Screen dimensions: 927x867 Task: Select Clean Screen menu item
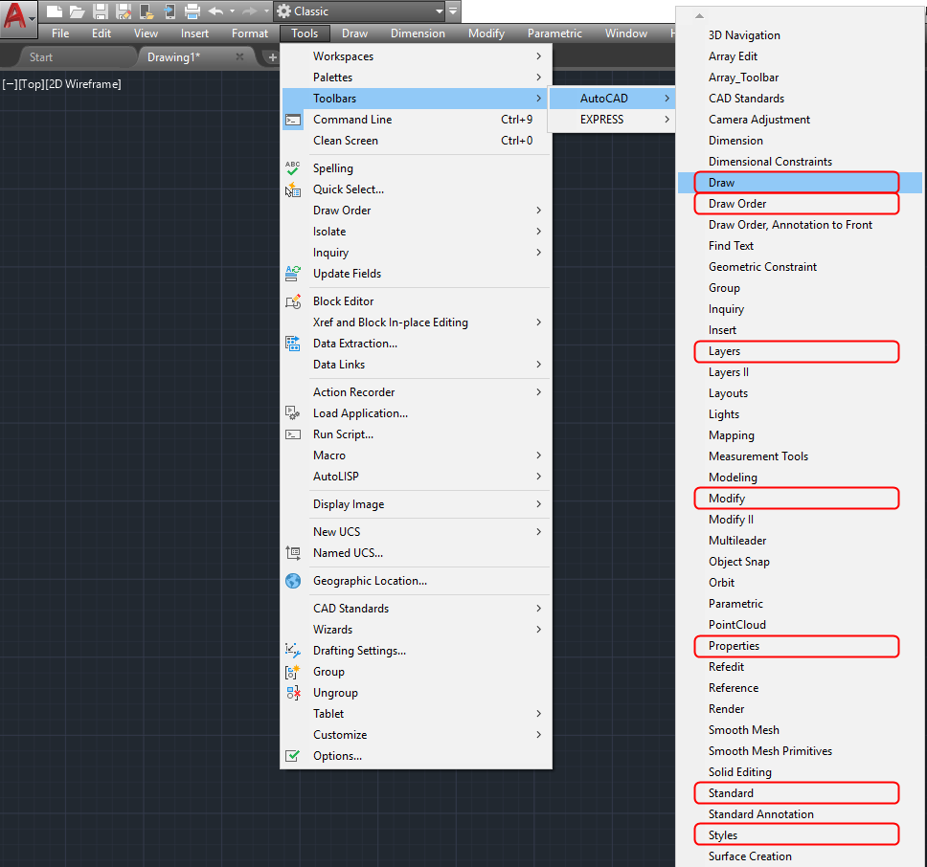click(417, 141)
